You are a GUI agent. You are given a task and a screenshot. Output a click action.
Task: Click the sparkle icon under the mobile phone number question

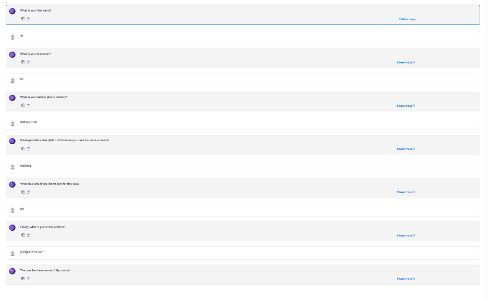coord(28,105)
